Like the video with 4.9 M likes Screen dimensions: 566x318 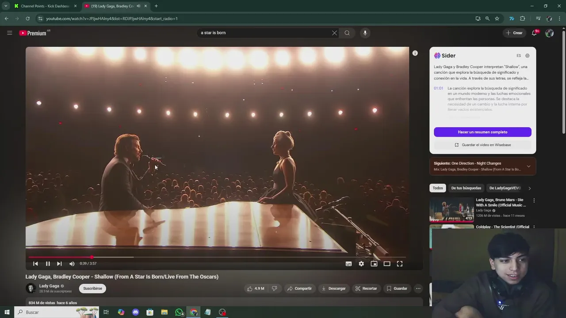point(256,288)
